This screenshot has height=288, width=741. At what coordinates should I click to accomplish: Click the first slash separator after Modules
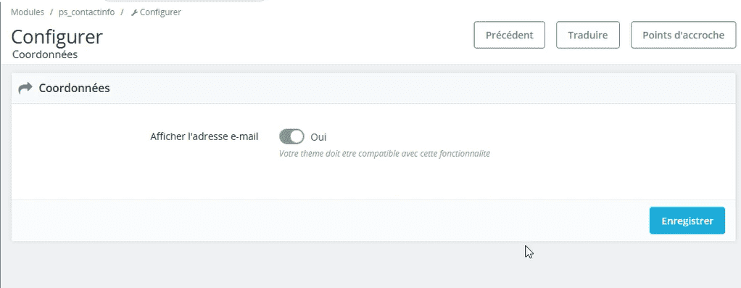coord(51,12)
